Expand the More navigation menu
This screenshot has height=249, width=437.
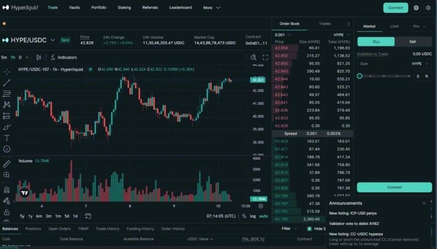point(212,8)
